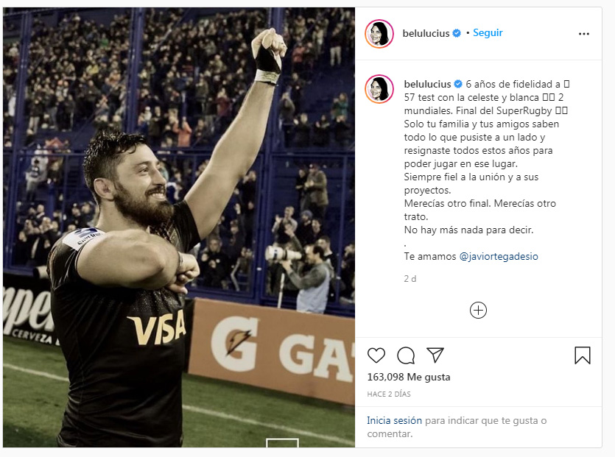The height and width of the screenshot is (457, 615).
Task: Click the verified badge in the caption
Action: [458, 84]
